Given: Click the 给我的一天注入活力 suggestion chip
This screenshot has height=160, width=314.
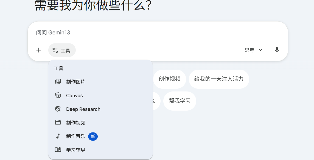Looking at the screenshot, I should 219,79.
